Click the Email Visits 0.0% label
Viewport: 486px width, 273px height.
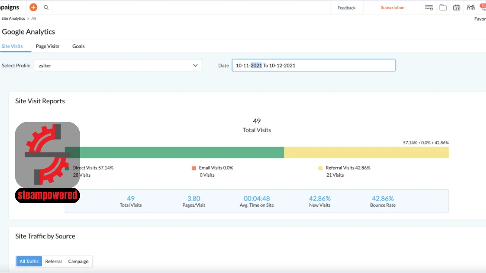216,168
